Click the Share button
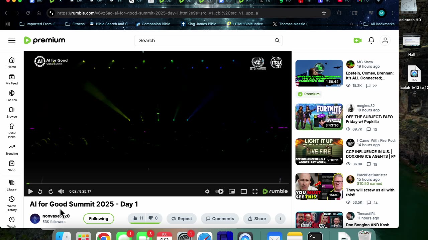Screen dimensions: 428x240 [257, 219]
